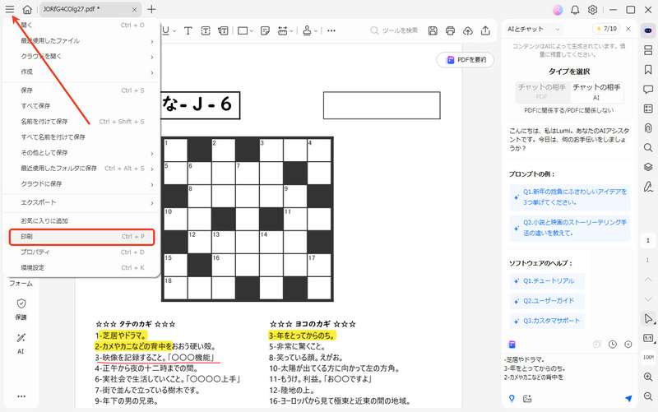Open the AI assistant sidebar icon

coord(648,30)
